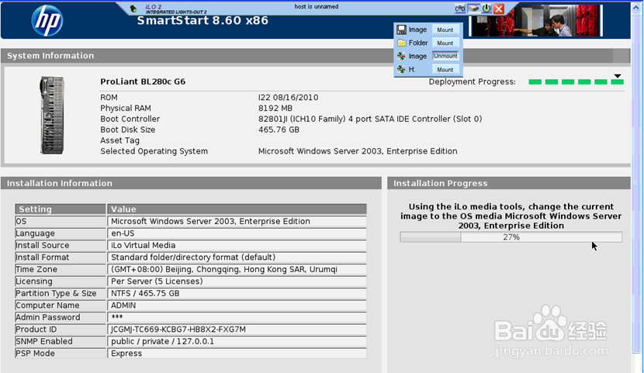
Task: Click the HP logo
Action: click(47, 20)
